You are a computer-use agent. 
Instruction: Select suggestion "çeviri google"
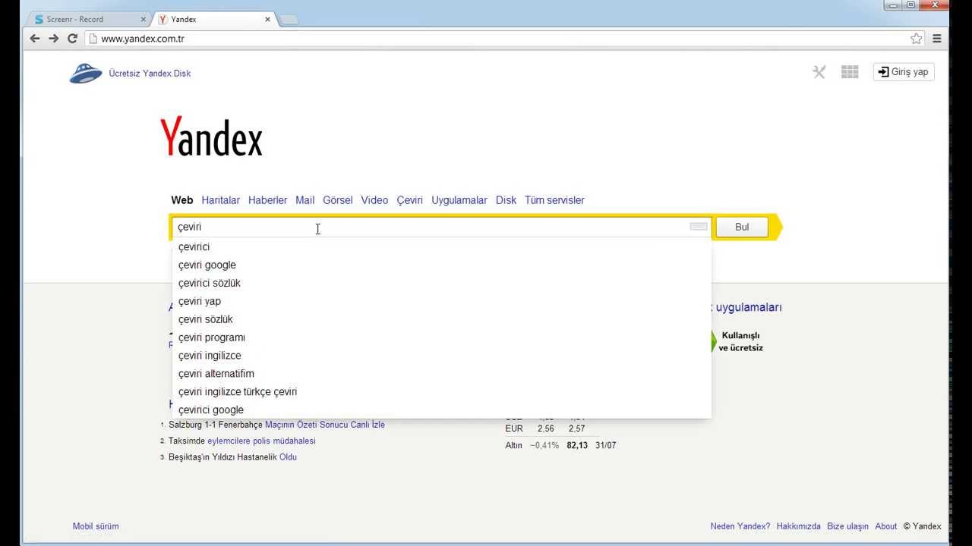tap(442, 265)
